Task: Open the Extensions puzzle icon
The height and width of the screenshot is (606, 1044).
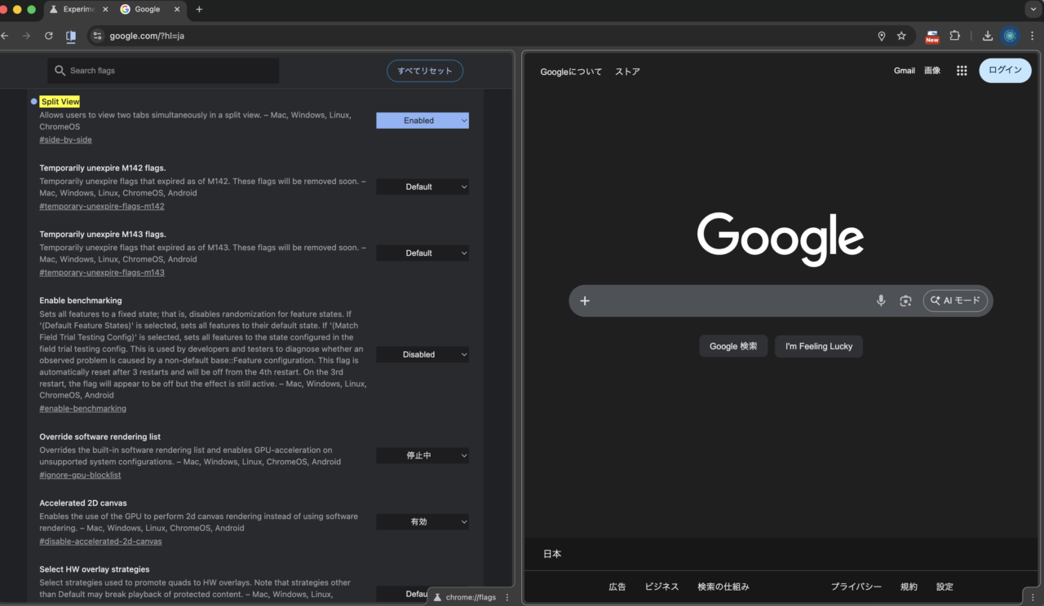Action: [954, 36]
